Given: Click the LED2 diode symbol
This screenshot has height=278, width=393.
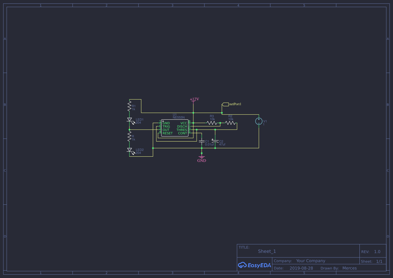Looking at the screenshot, I should (130, 150).
